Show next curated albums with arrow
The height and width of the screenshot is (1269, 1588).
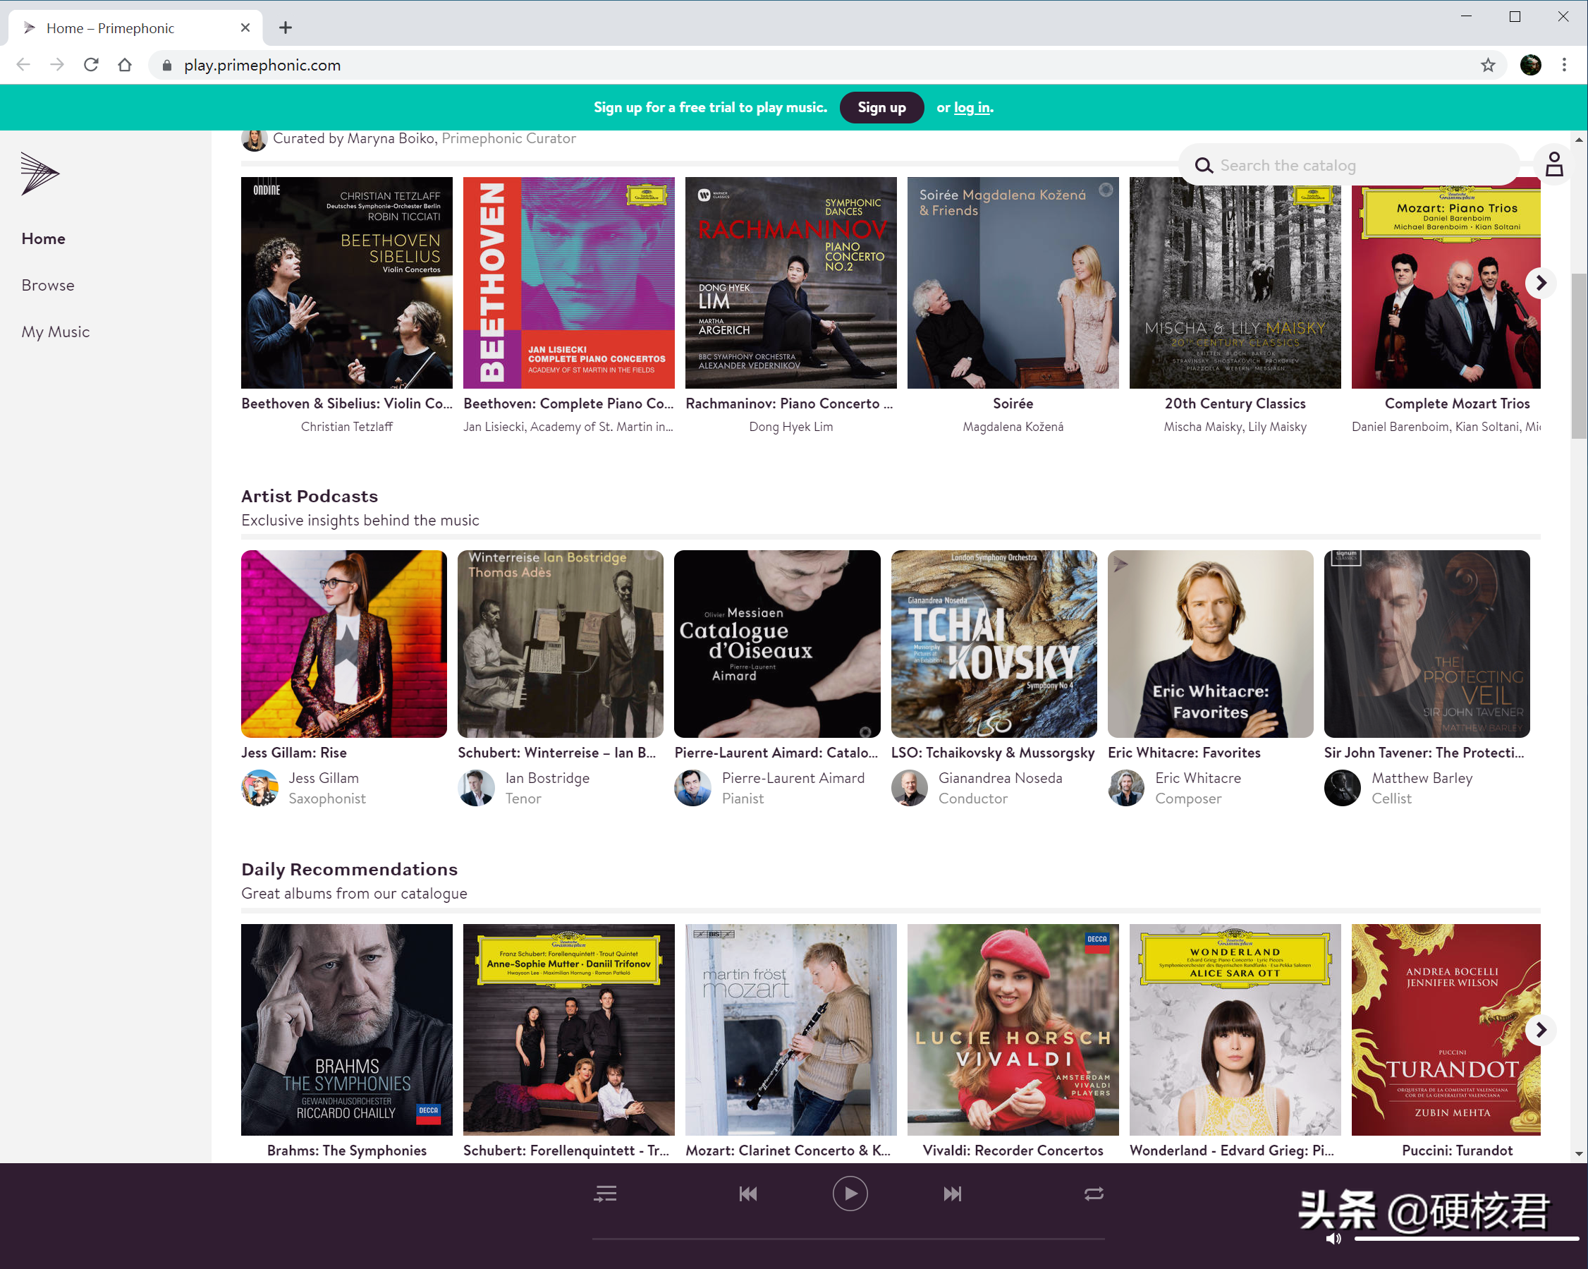1540,283
